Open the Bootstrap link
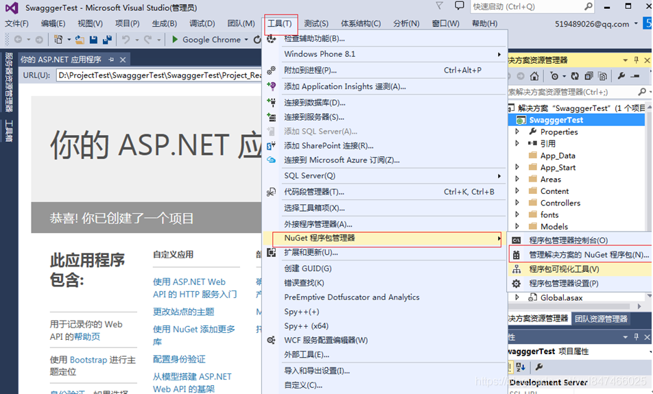Image resolution: width=653 pixels, height=394 pixels. 88,360
